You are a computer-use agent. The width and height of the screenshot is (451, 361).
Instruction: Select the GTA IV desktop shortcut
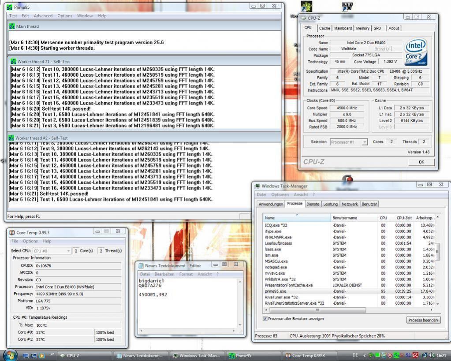click(x=347, y=7)
